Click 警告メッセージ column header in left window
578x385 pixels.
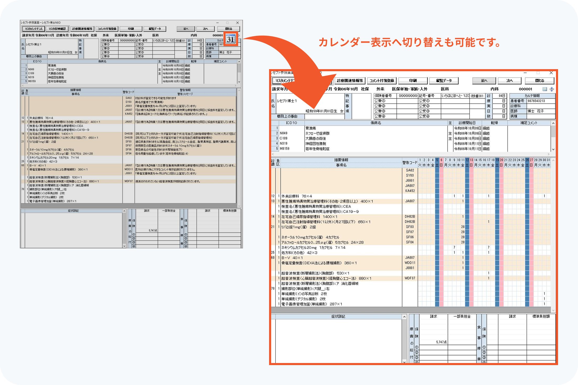pyautogui.click(x=185, y=94)
